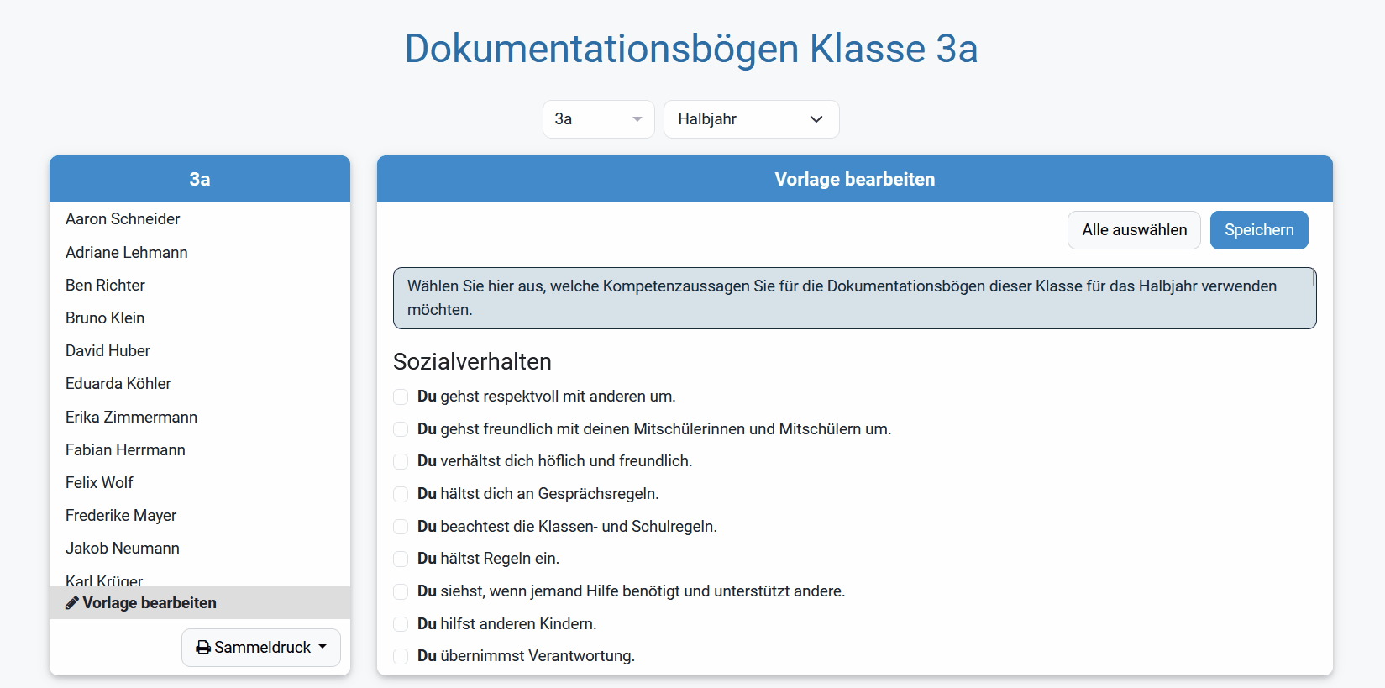Check 'Du siehst, wenn jemand Hilfe benötigt'

(x=401, y=591)
